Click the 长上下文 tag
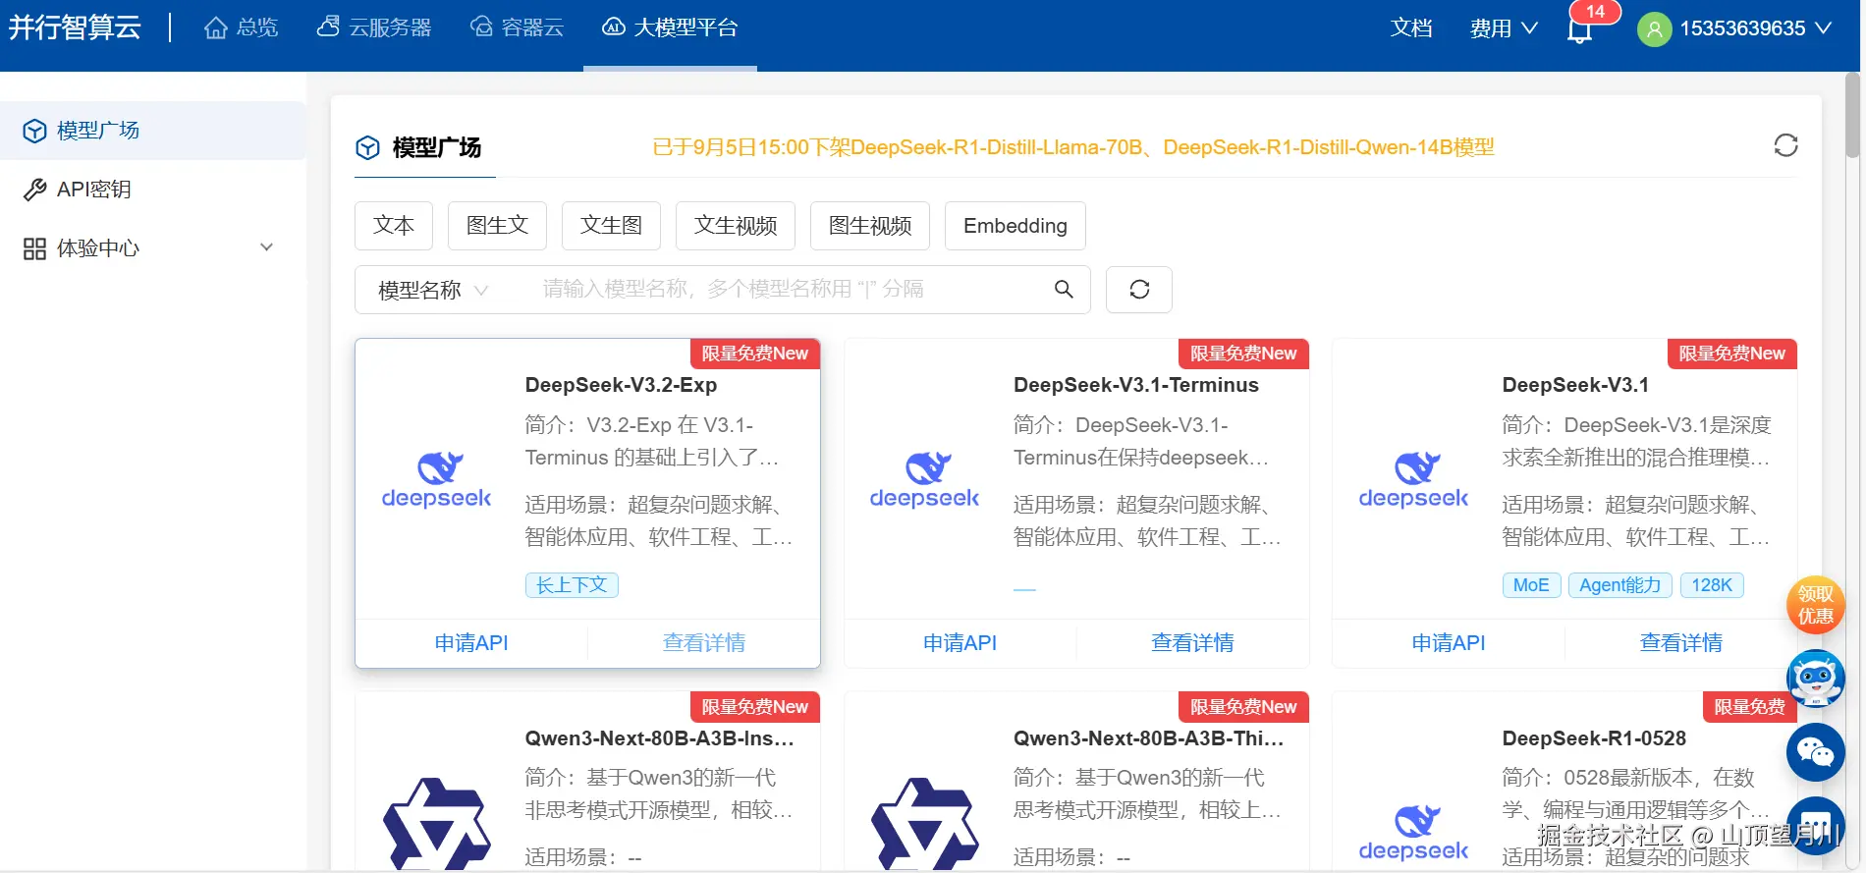Image resolution: width=1866 pixels, height=873 pixels. (572, 585)
